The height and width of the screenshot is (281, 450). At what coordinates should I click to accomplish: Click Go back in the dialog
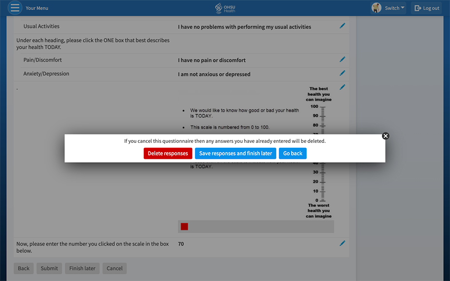tap(293, 154)
